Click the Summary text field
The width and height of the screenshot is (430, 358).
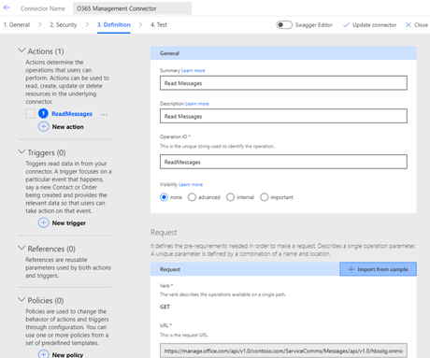point(283,83)
